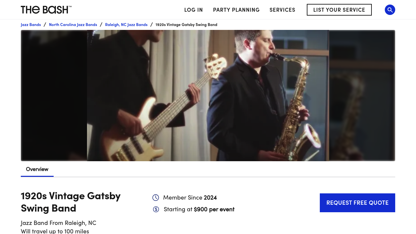Go to the Jazz Bands breadcrumb
Viewport: 416px width, 234px height.
pos(31,25)
